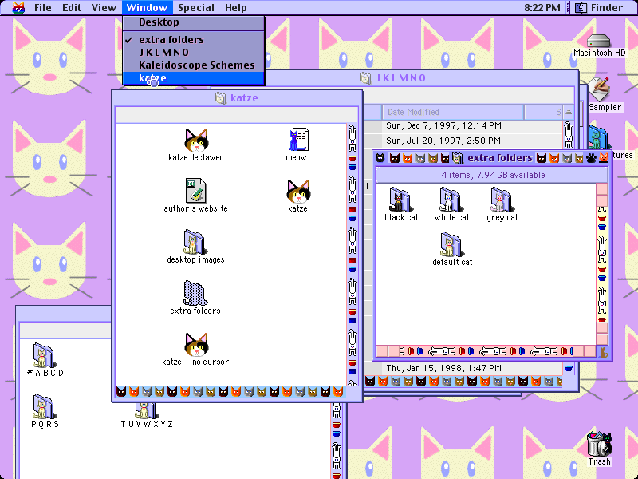Click the horizontal scrollbar in extra folders window

tap(486, 351)
